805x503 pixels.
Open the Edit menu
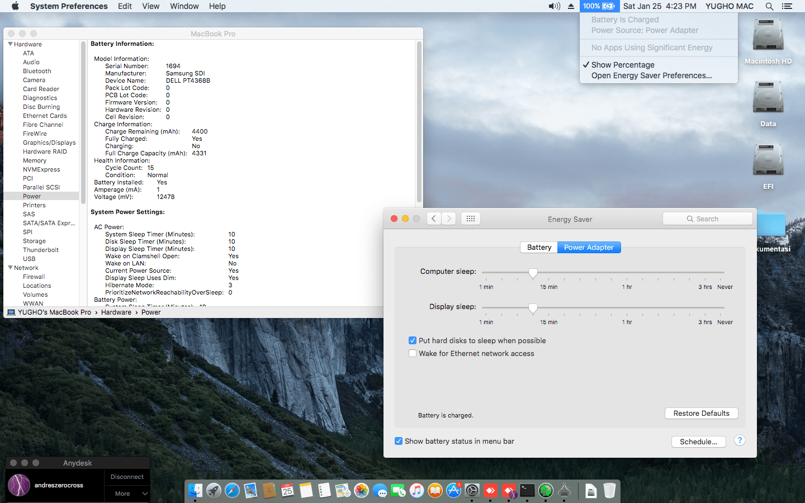pos(125,6)
